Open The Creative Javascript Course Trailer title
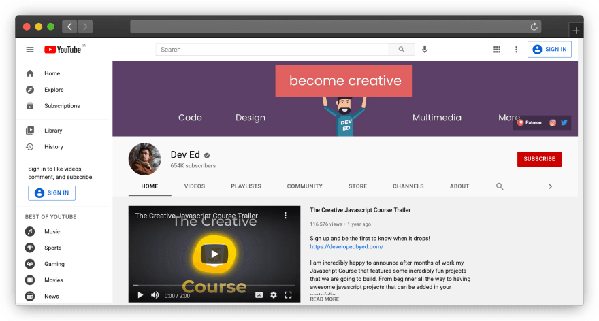This screenshot has height=321, width=599. [x=360, y=210]
